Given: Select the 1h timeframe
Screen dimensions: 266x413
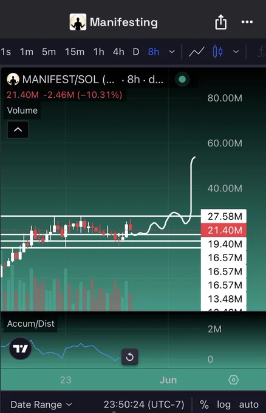Looking at the screenshot, I should coord(99,52).
